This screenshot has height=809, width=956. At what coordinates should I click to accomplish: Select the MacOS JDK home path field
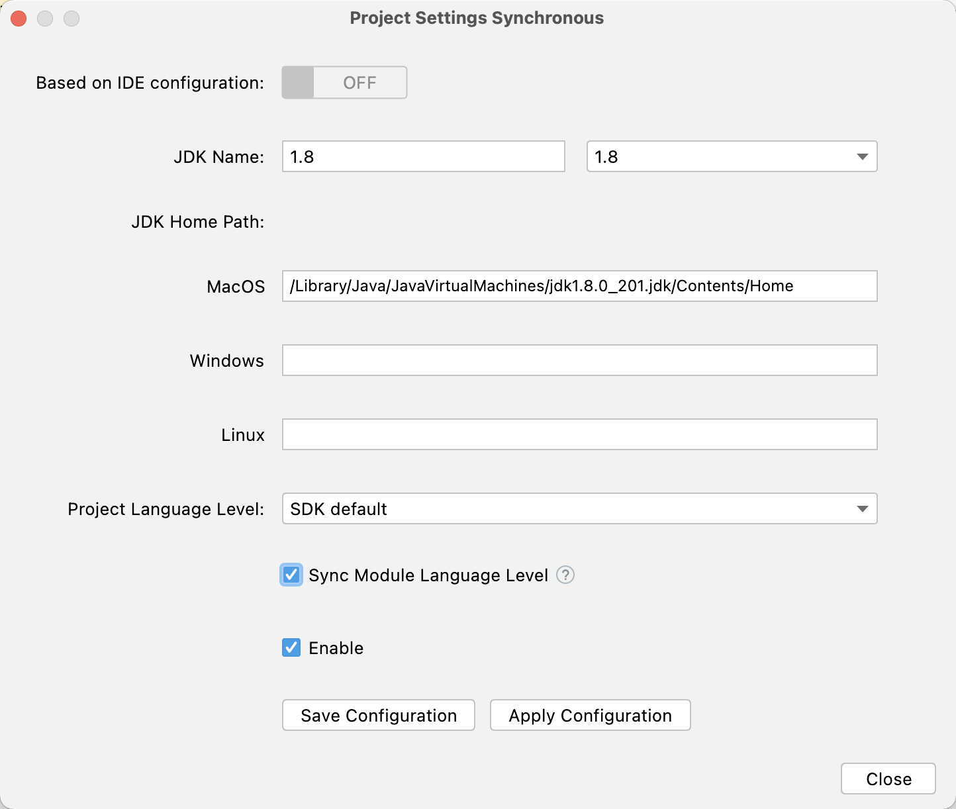pyautogui.click(x=579, y=286)
